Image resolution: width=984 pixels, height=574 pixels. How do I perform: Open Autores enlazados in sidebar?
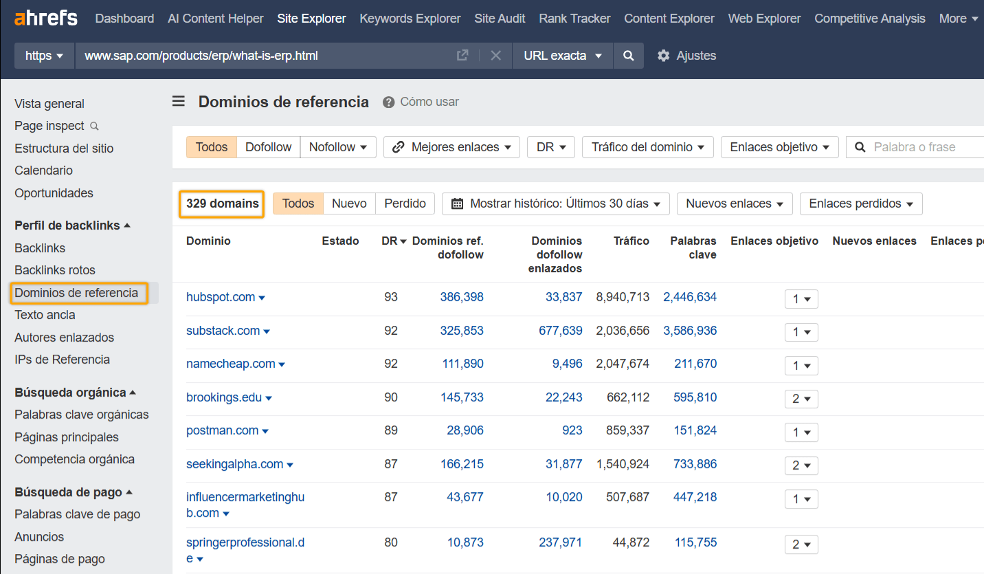[65, 338]
